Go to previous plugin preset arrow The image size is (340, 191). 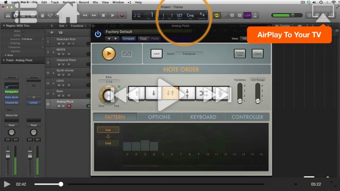[x=109, y=38]
